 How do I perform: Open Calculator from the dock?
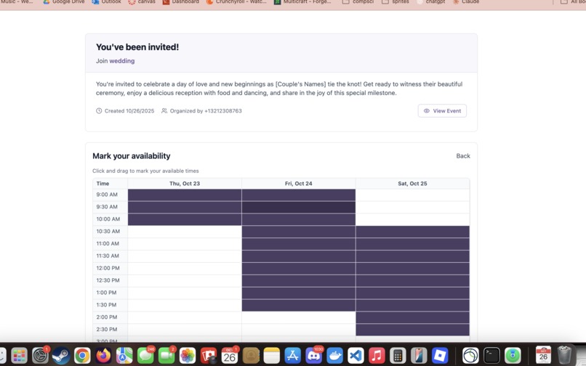(x=398, y=355)
